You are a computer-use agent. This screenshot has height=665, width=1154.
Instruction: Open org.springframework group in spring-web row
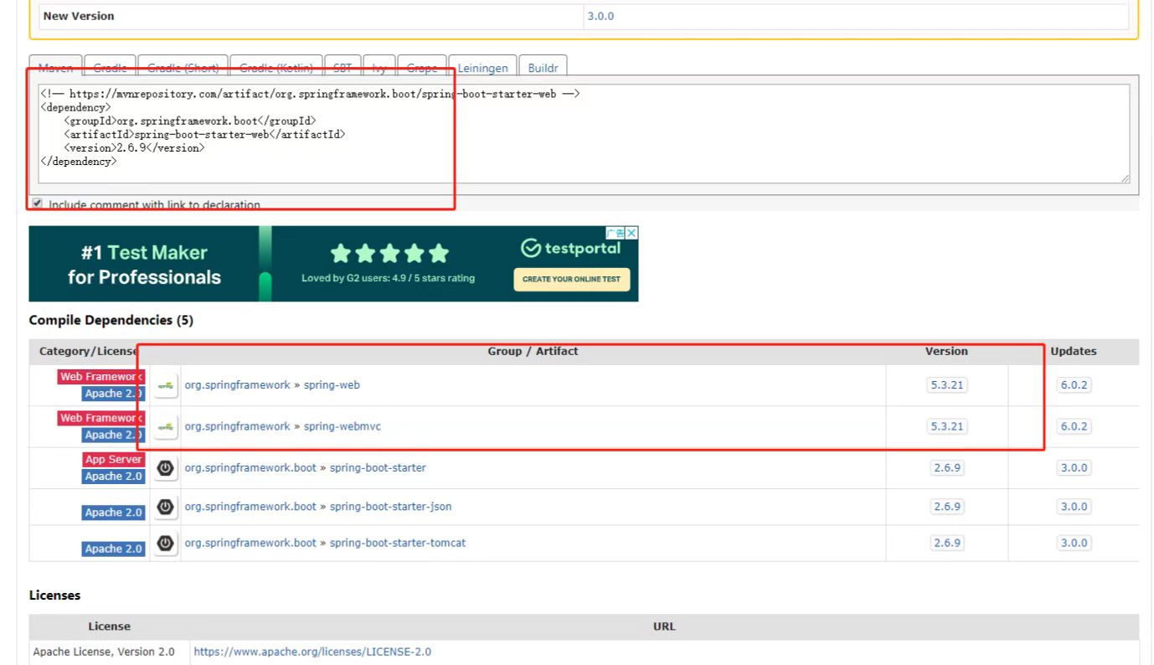237,385
